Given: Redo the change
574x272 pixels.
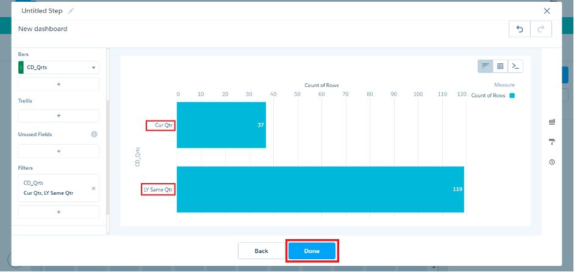Looking at the screenshot, I should tap(541, 29).
